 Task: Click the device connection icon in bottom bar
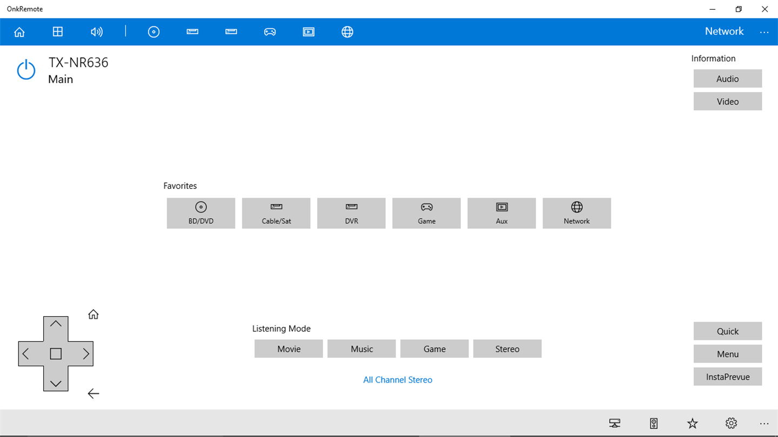614,423
